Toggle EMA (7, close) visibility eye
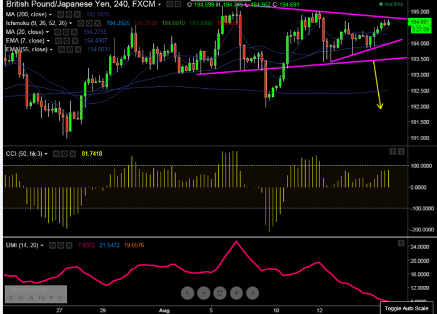The image size is (437, 314). 58,41
